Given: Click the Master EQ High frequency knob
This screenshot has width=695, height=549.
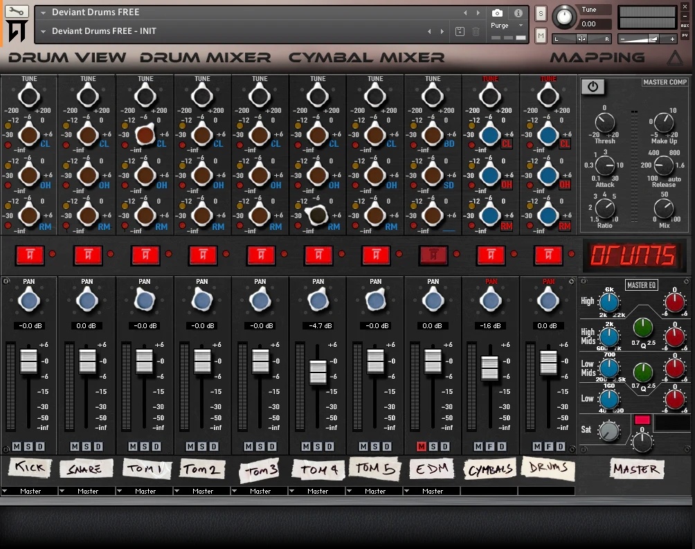Looking at the screenshot, I should coord(609,303).
